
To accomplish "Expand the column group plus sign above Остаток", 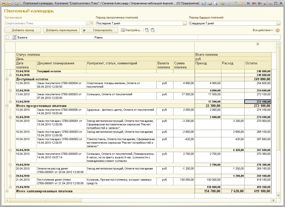I will (258, 44).
